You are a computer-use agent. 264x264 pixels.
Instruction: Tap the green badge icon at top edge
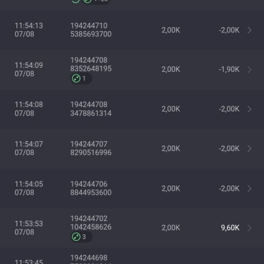click(87, 1)
